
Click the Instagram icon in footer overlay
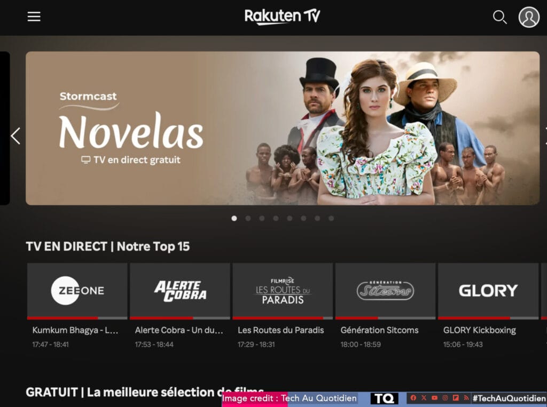click(x=445, y=397)
